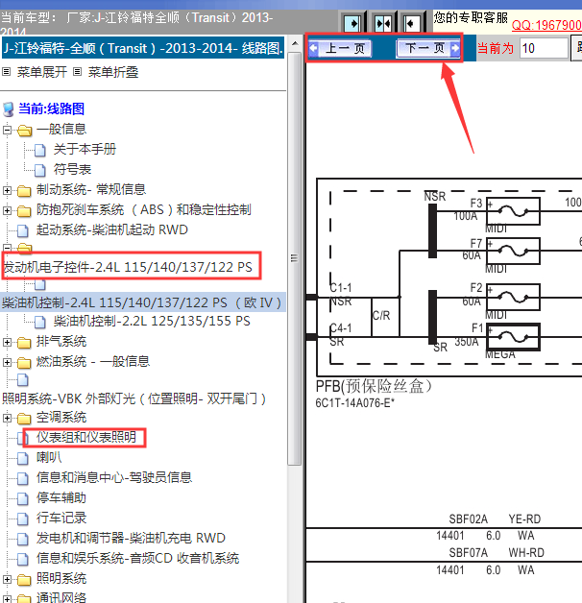Click the center-split panel layout icon
This screenshot has height=603, width=582.
click(383, 24)
